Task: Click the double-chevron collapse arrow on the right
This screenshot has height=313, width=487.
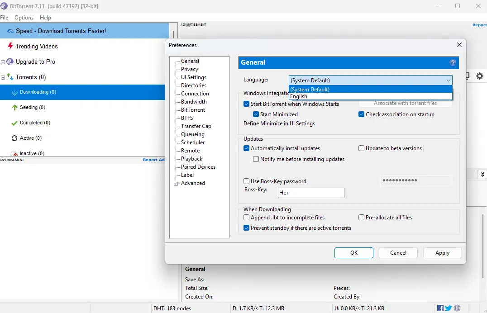Action: [x=482, y=174]
